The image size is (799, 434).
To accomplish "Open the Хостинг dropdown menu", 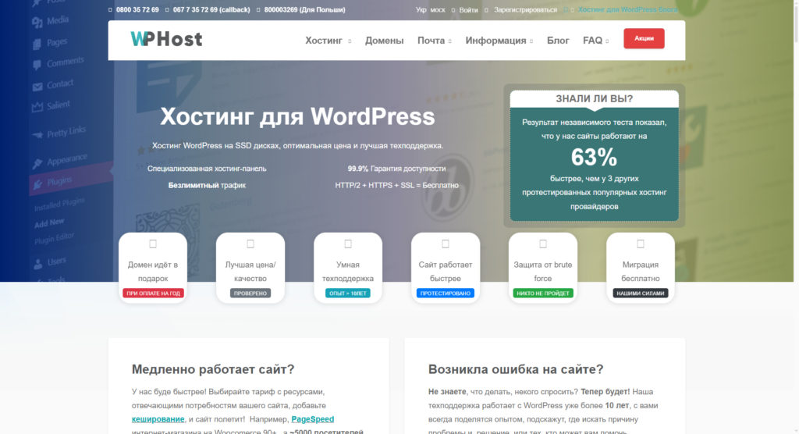I will click(x=328, y=41).
